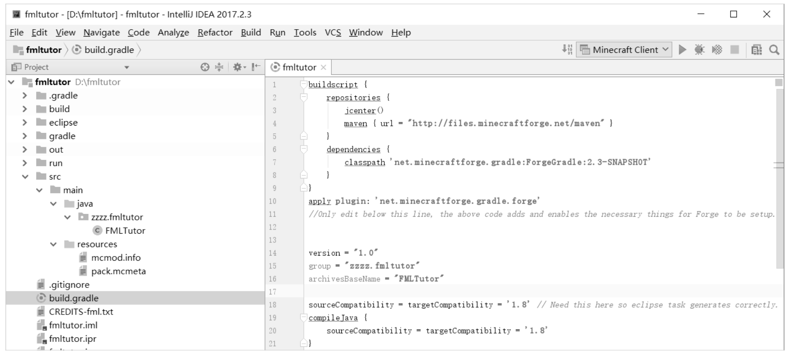Screen dimensions: 790x356
Task: Open the Refactor menu
Action: 215,32
